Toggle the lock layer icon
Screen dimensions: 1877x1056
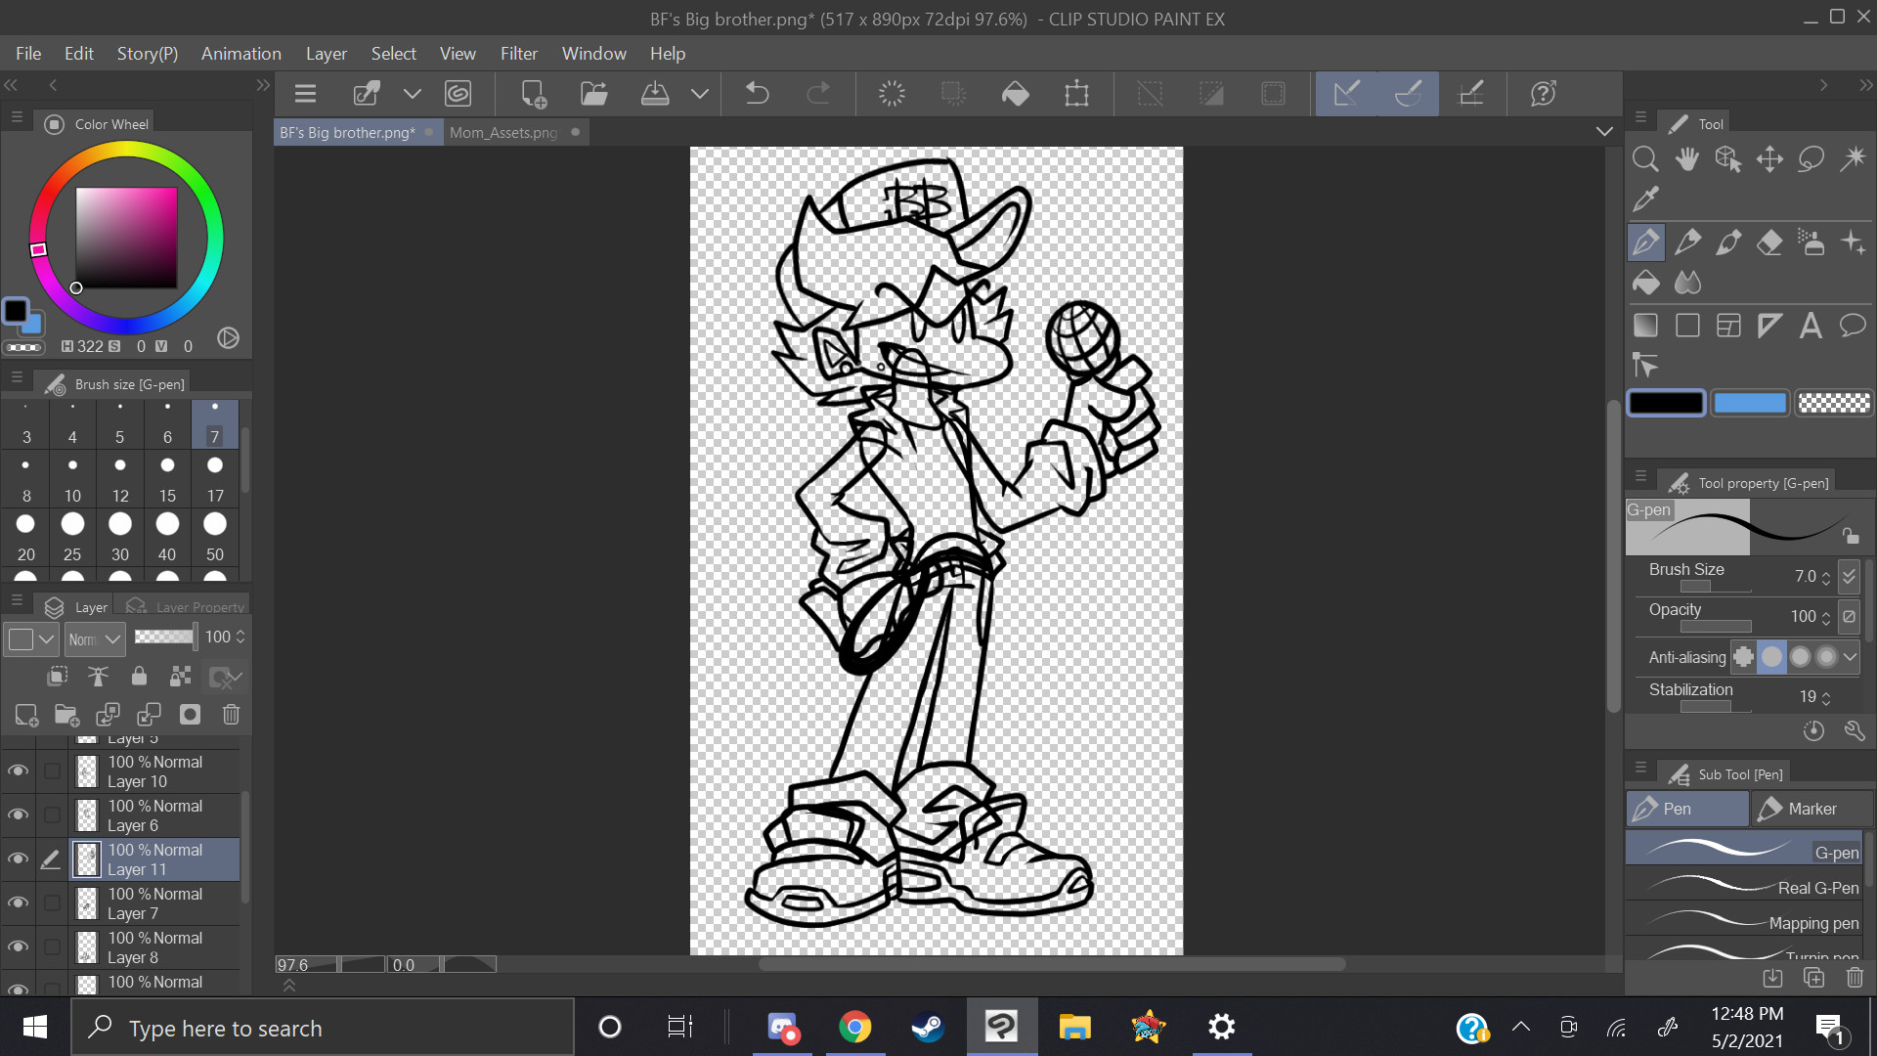pos(139,677)
